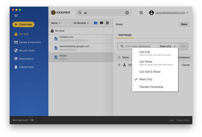Clear the search field with X icon

pyautogui.click(x=127, y=13)
